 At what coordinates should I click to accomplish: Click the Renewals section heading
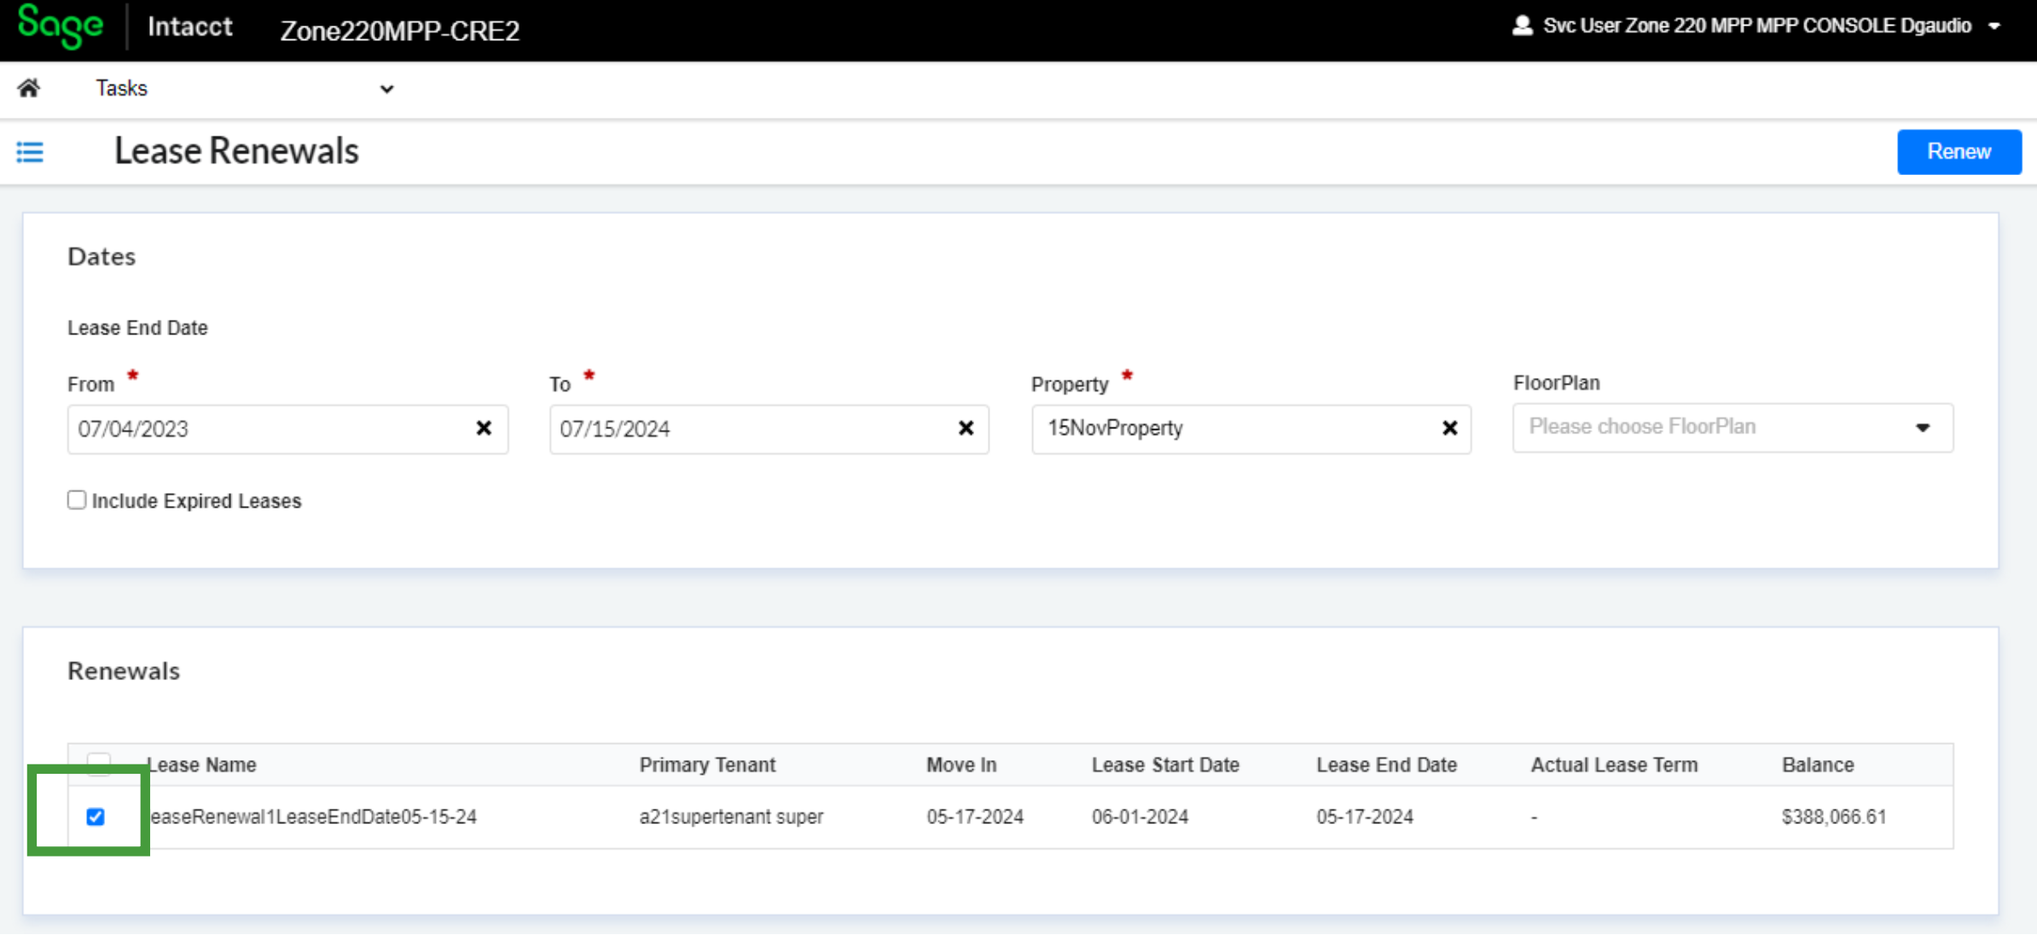click(124, 671)
